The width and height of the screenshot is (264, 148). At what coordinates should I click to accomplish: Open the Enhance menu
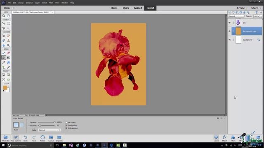(x=29, y=3)
